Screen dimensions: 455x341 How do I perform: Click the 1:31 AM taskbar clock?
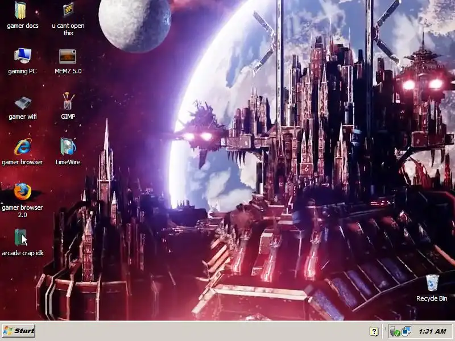pyautogui.click(x=432, y=331)
